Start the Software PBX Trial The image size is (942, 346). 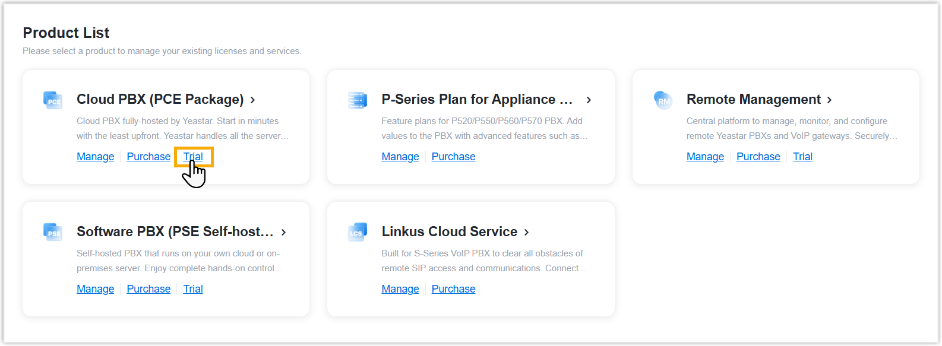click(x=193, y=289)
